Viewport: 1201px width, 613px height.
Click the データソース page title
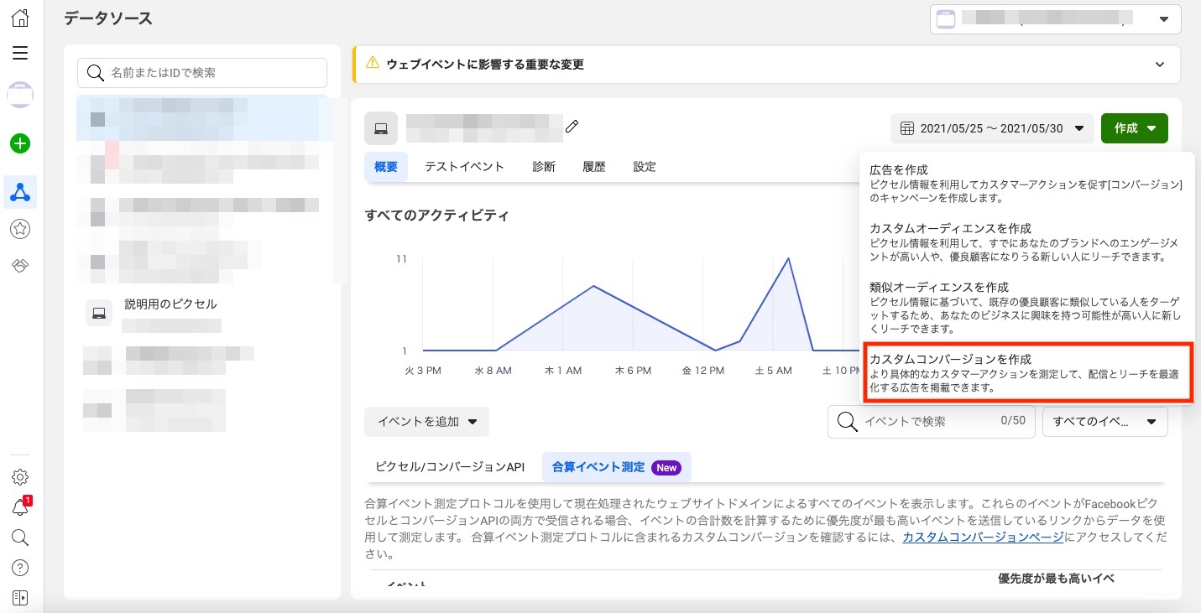(108, 18)
